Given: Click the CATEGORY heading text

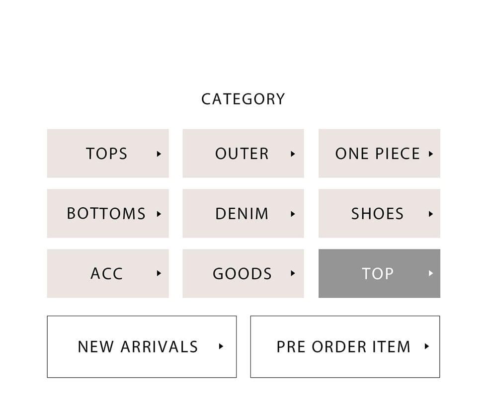Looking at the screenshot, I should [x=243, y=99].
